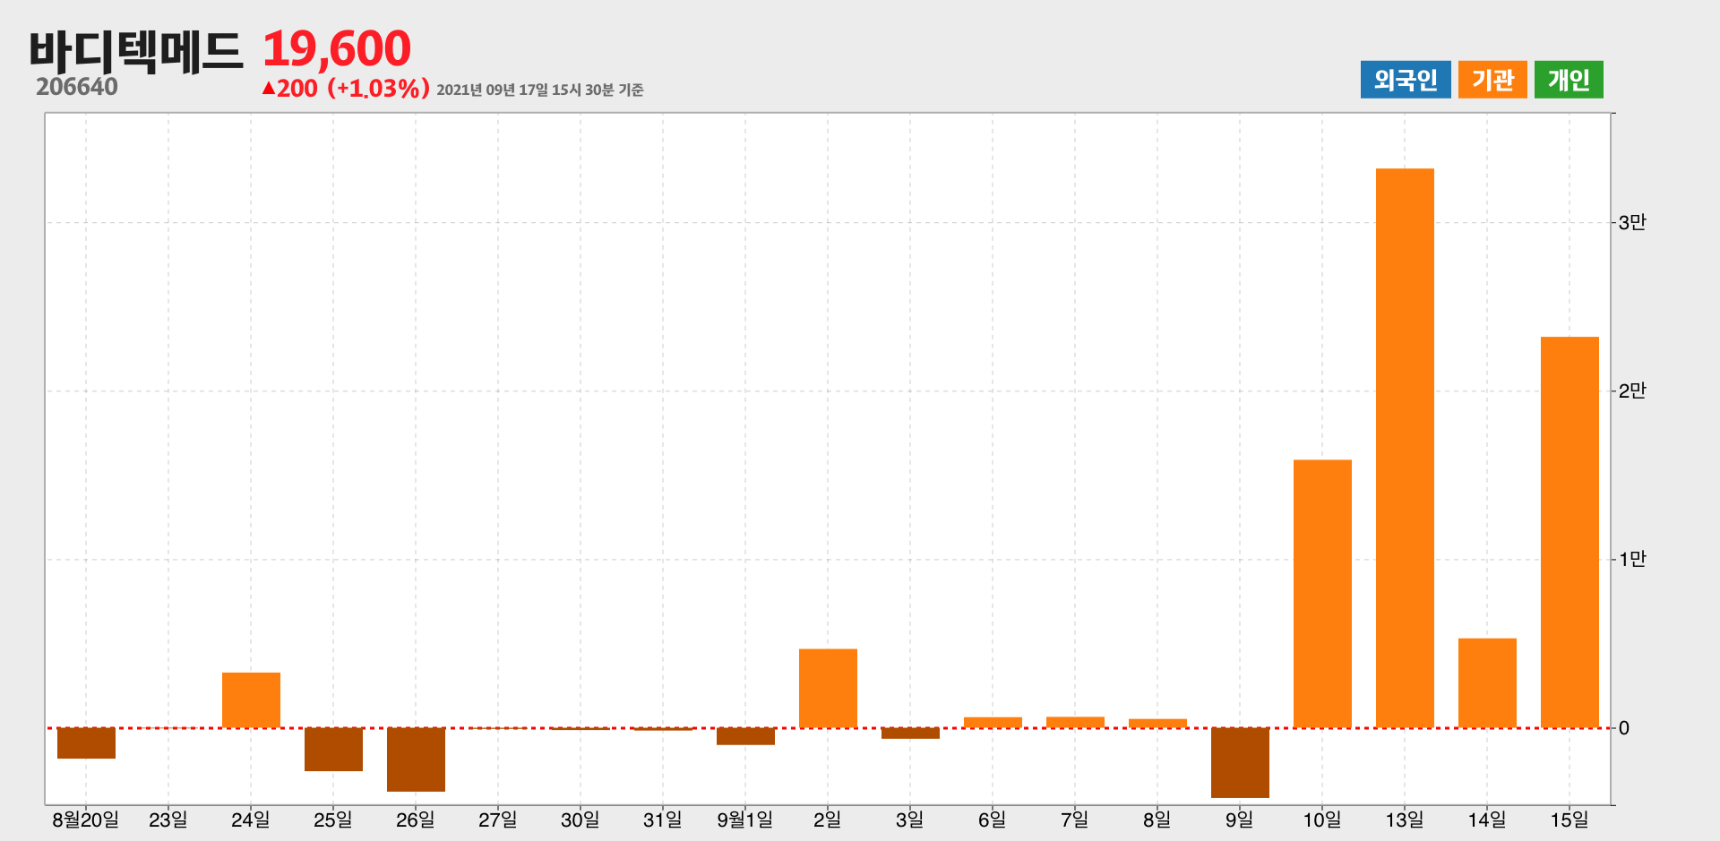Click the 27일 x-axis label
This screenshot has width=1720, height=841.
click(497, 820)
